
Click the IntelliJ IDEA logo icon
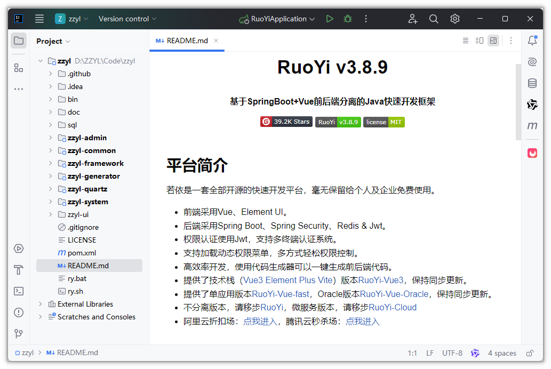pos(19,19)
